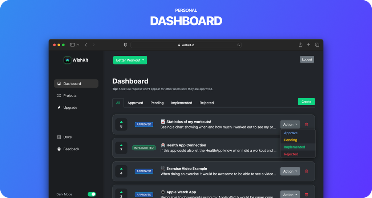Choose Rejected in the action menu
The height and width of the screenshot is (198, 372).
click(x=298, y=154)
